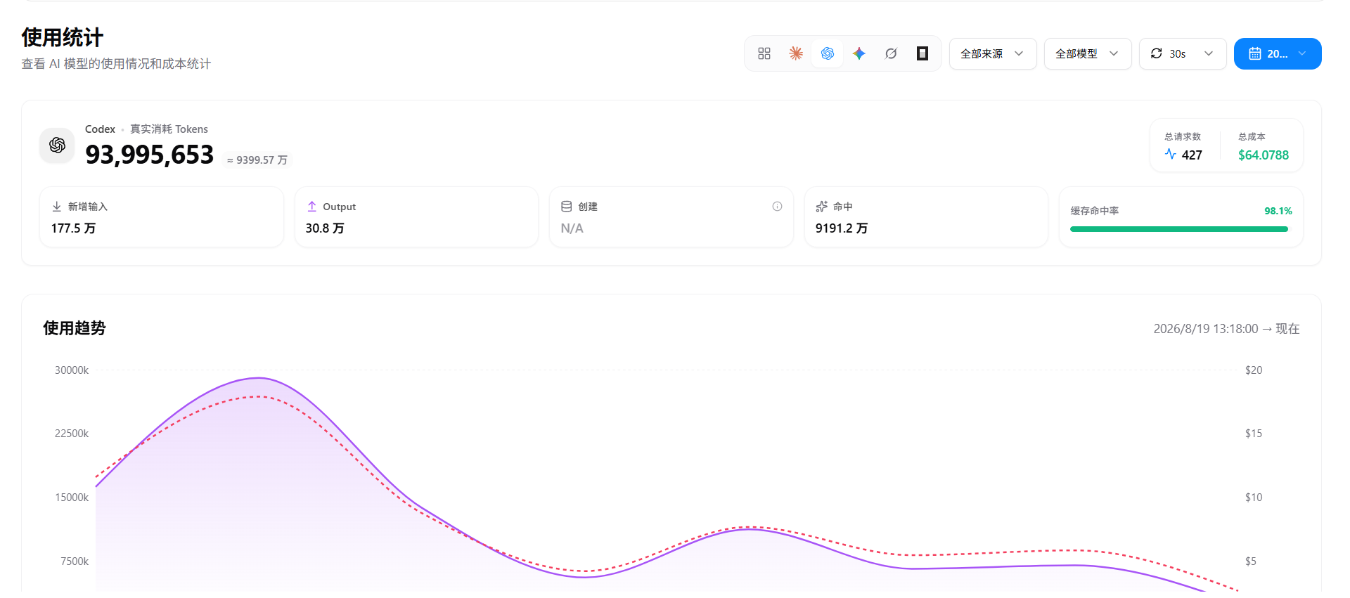The image size is (1350, 598).
Task: Show all providers with the grid icon
Action: (x=764, y=53)
